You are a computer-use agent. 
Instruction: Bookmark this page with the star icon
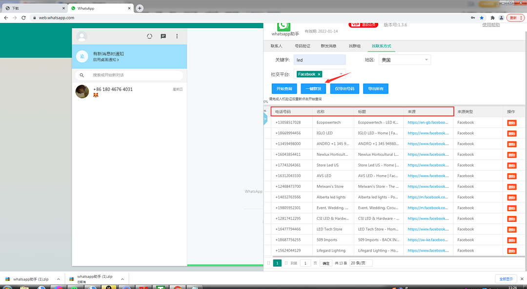[482, 18]
